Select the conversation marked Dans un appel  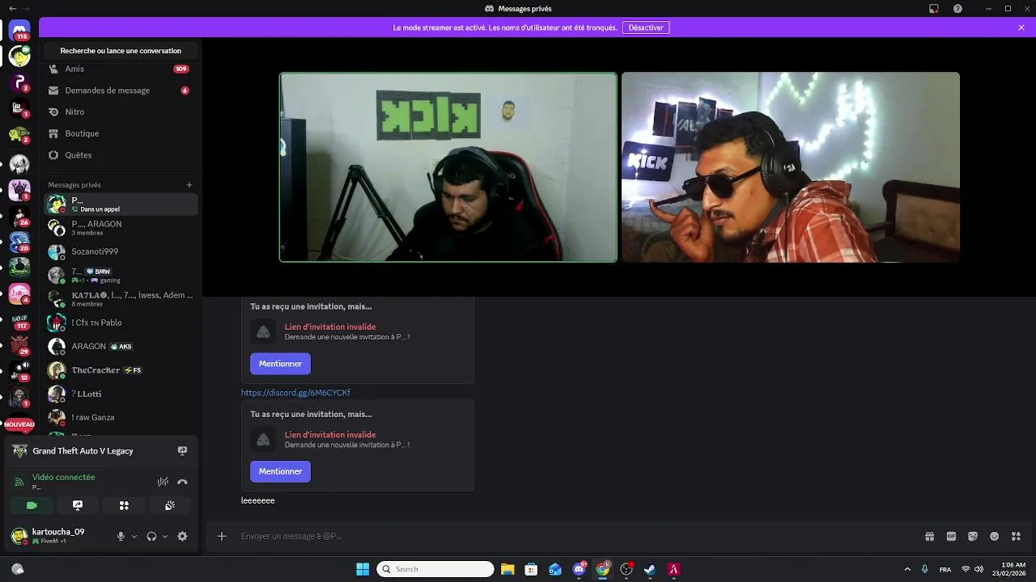click(x=120, y=205)
